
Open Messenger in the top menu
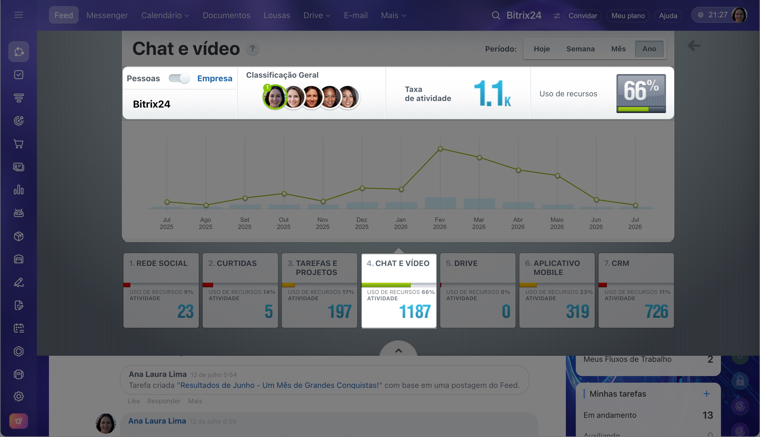(107, 15)
